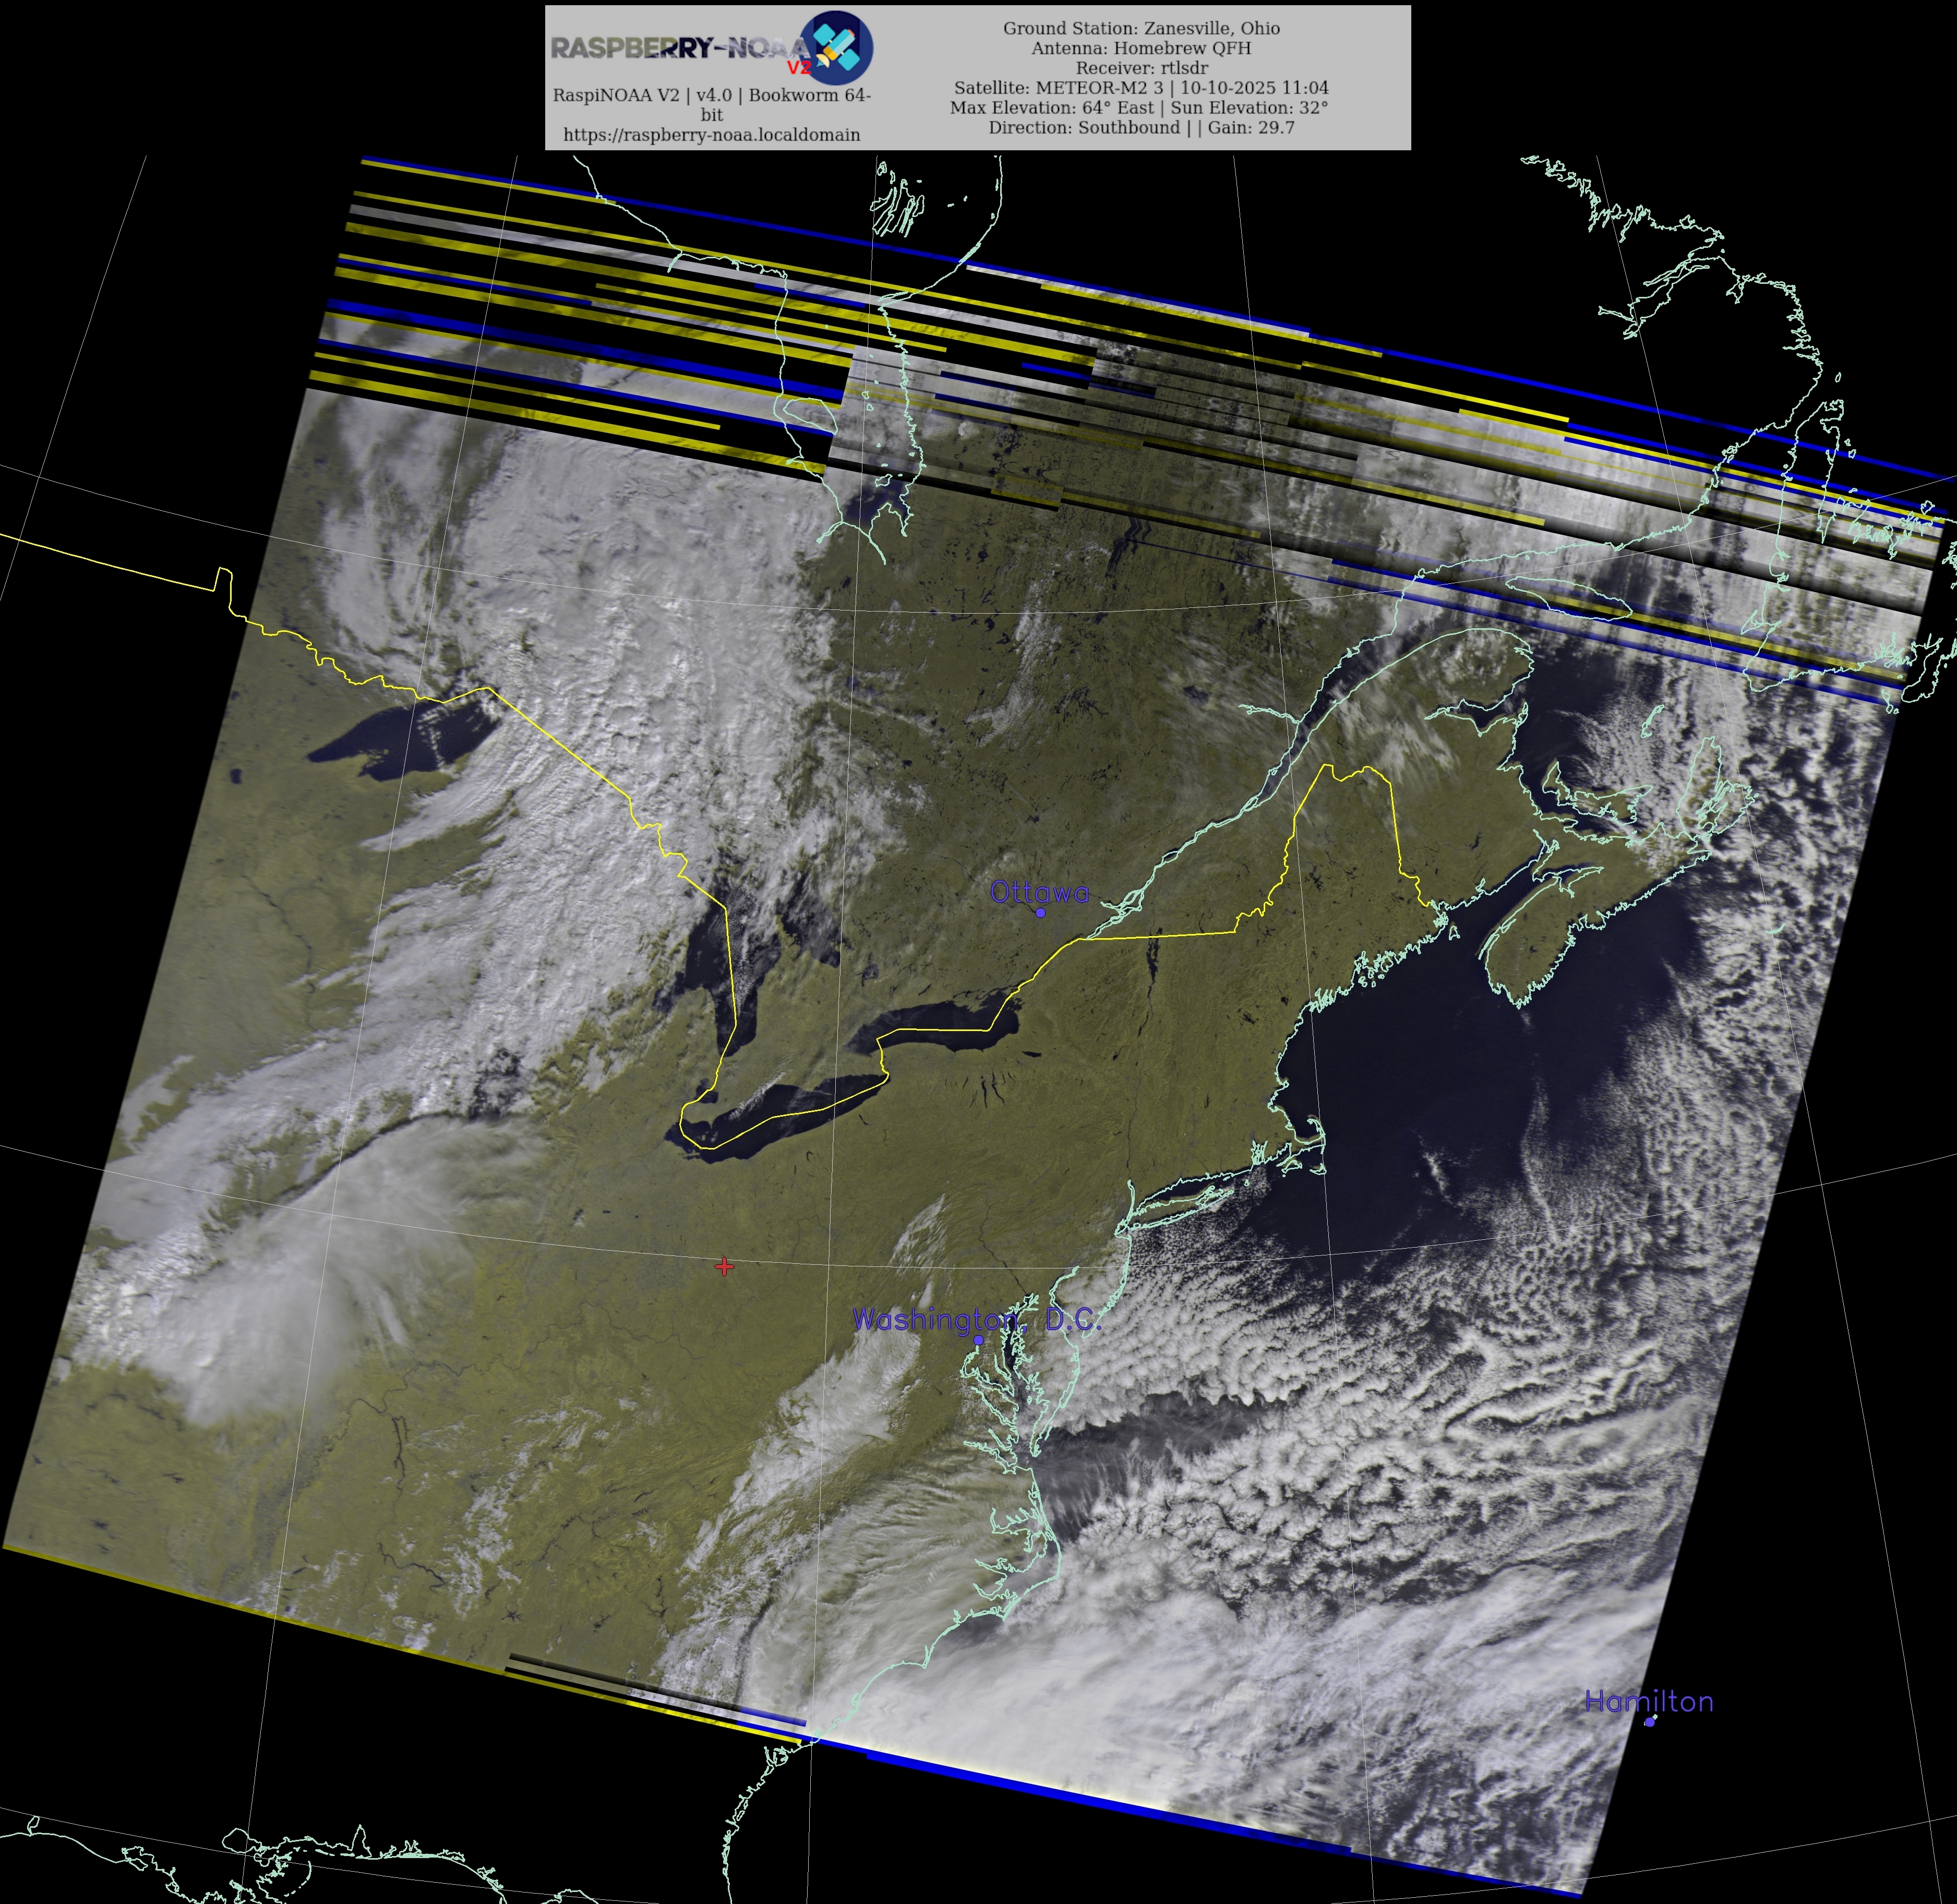Viewport: 1957px width, 1904px height.
Task: Click the satellite icon in the header logo
Action: click(x=838, y=46)
